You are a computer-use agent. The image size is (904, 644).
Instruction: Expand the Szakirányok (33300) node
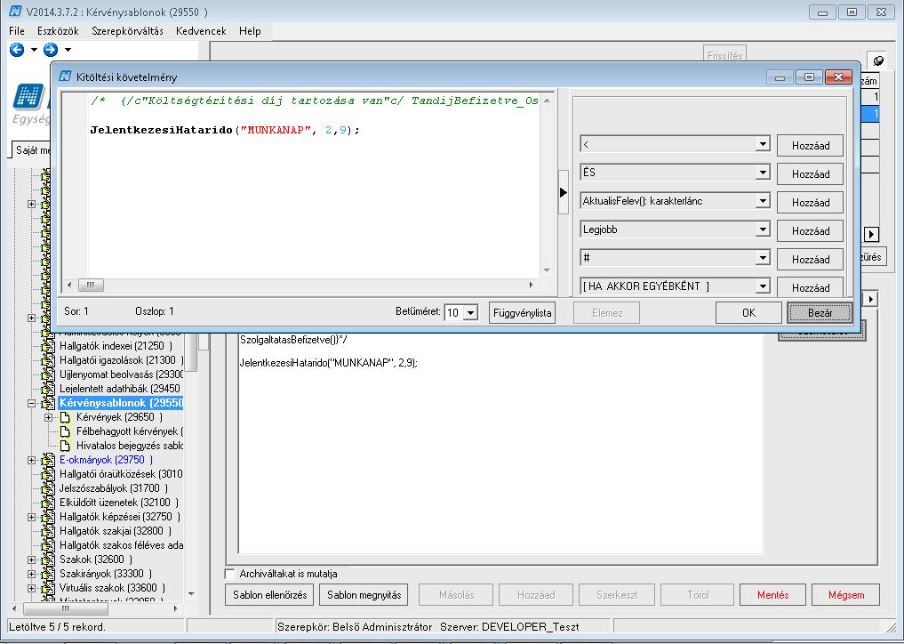[x=32, y=574]
